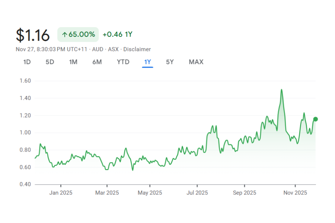This screenshot has height=223, width=335.
Task: Select the YTD range tab
Action: click(123, 62)
